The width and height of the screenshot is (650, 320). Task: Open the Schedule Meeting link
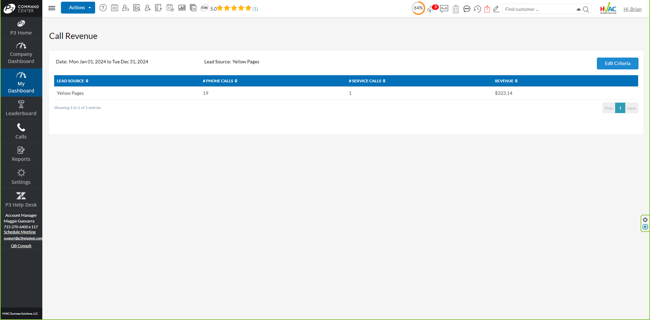point(20,232)
